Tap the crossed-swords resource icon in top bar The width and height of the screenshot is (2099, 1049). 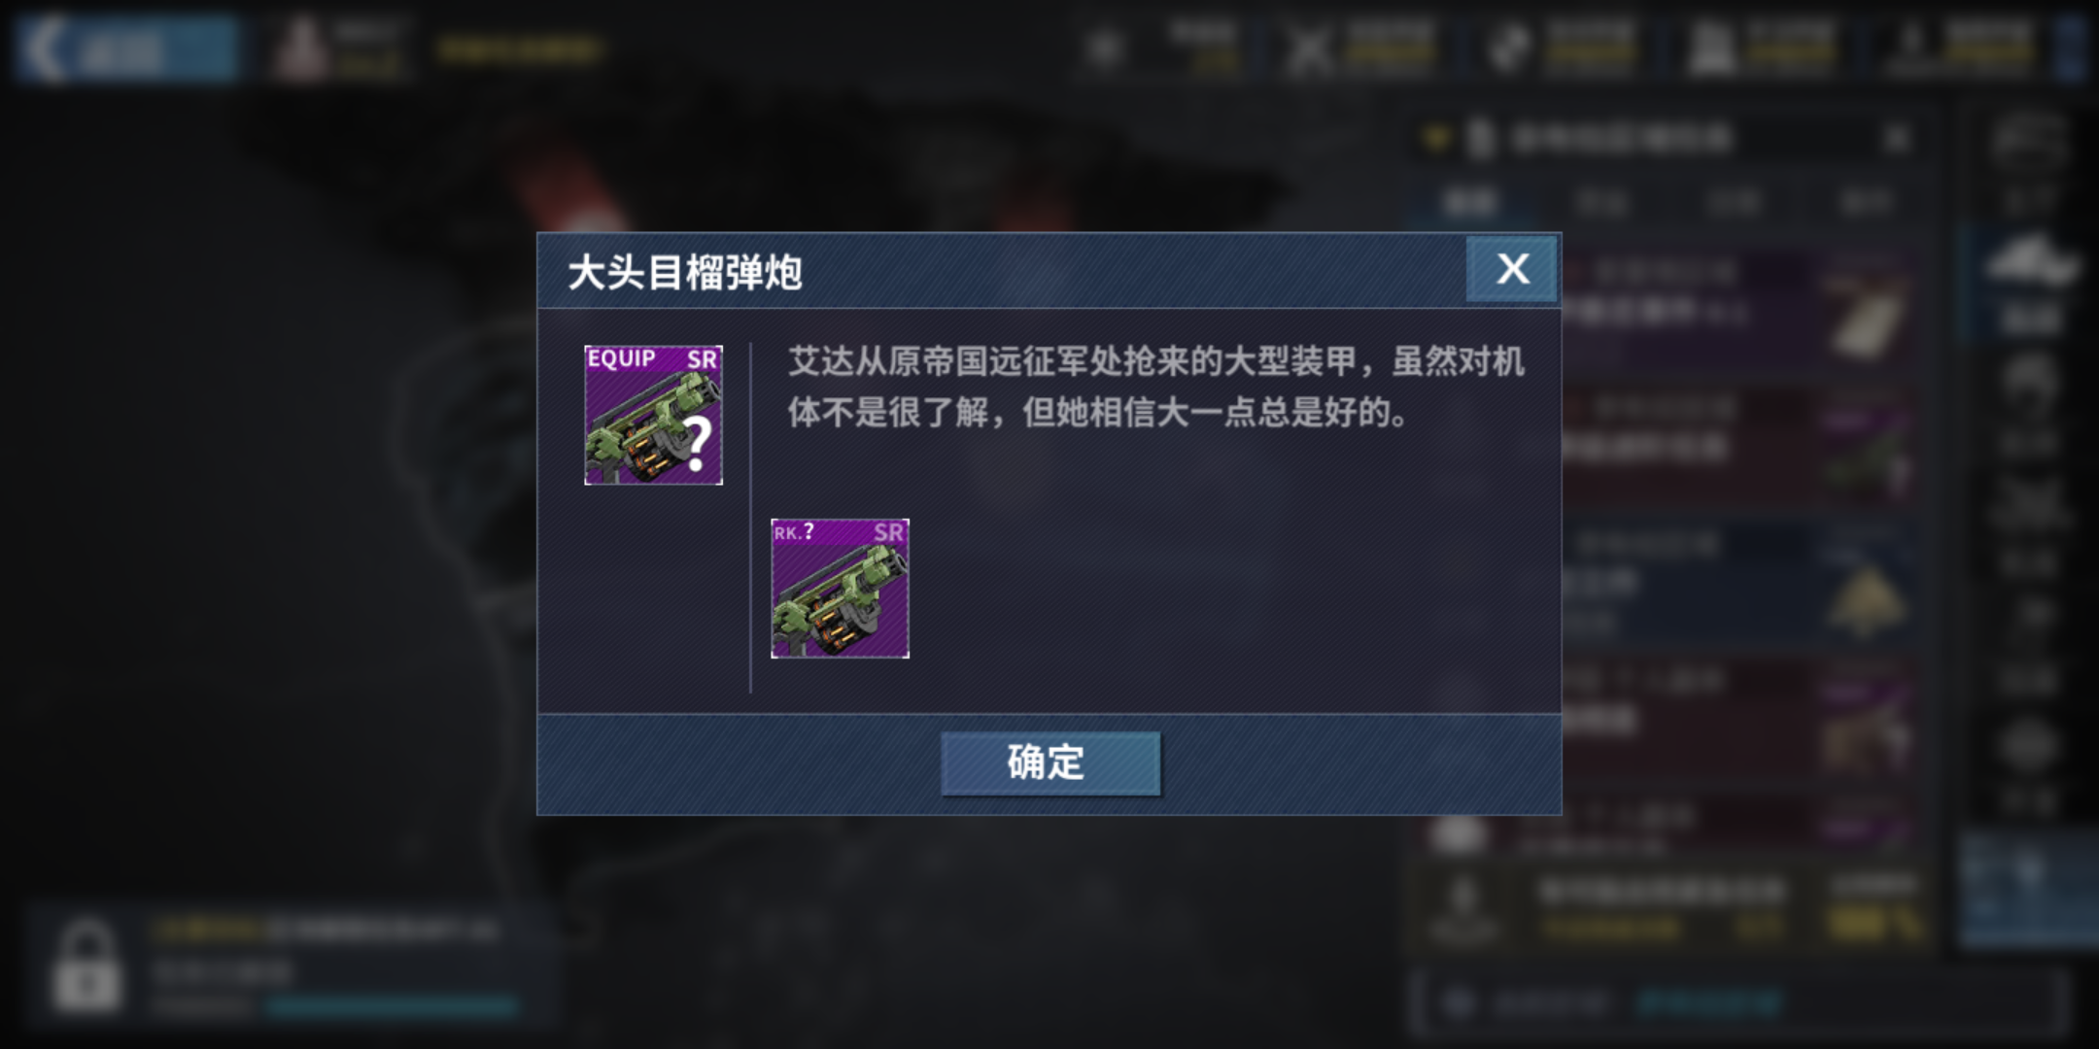tap(1309, 49)
